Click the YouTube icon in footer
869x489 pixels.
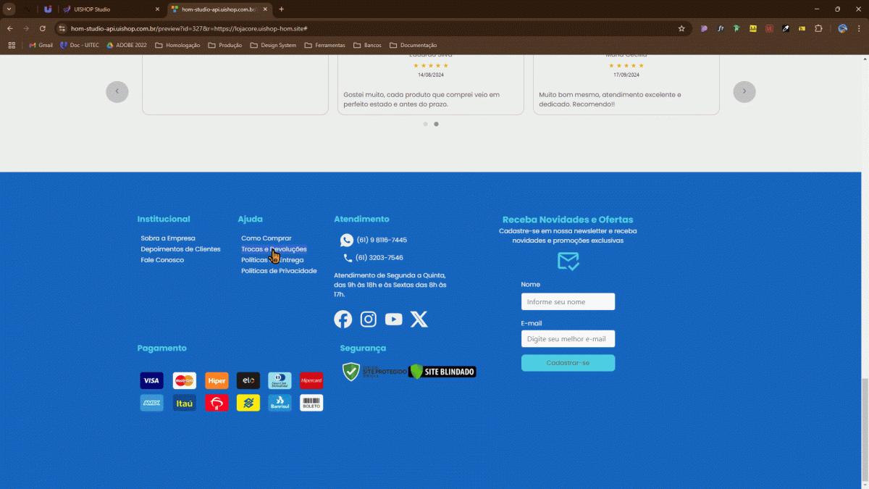coord(393,319)
